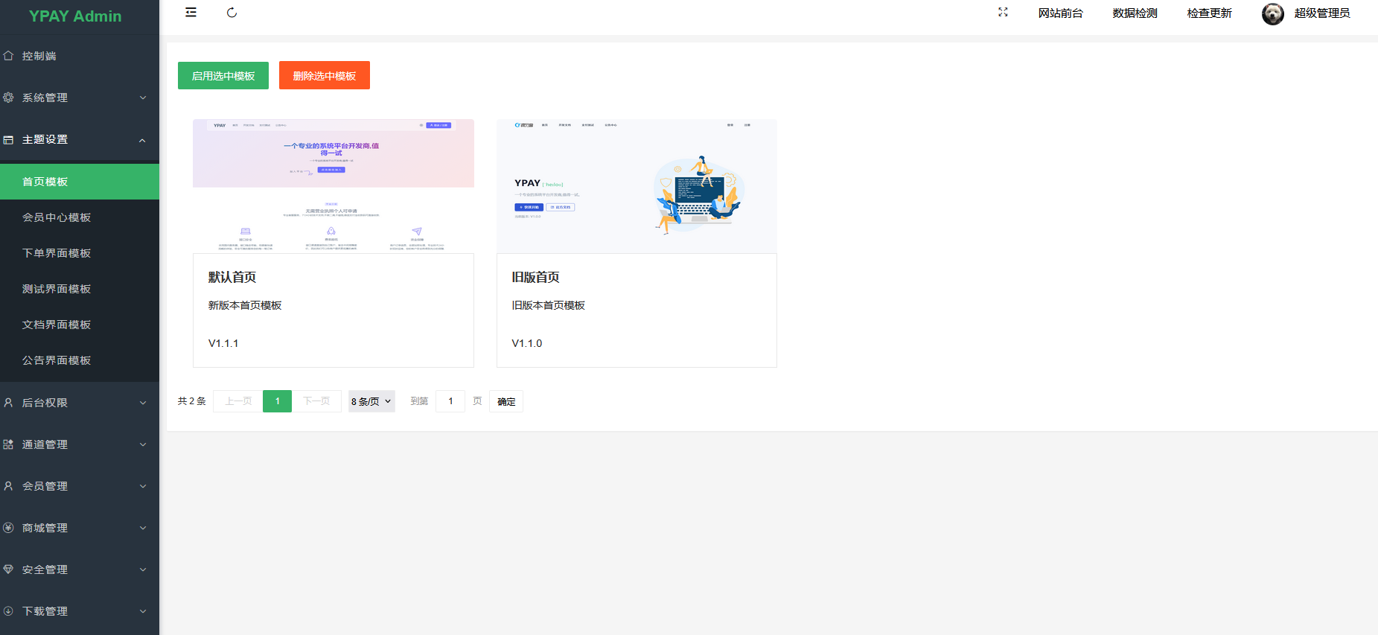Open 公告界面模板 submenu item
The height and width of the screenshot is (635, 1378).
click(80, 360)
